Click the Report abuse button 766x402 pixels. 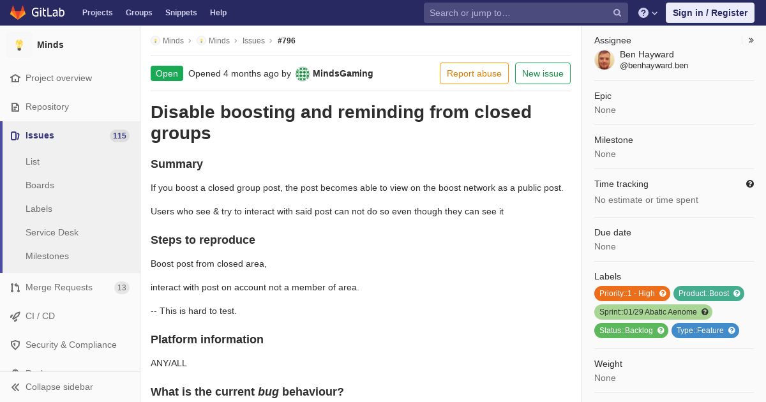point(474,73)
